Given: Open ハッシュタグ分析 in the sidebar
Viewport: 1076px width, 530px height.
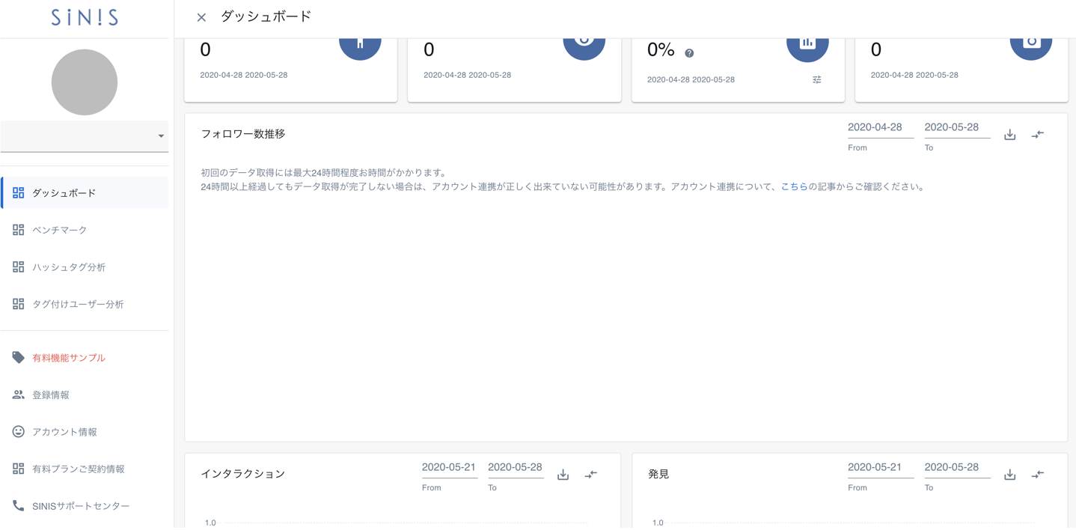Looking at the screenshot, I should point(69,267).
